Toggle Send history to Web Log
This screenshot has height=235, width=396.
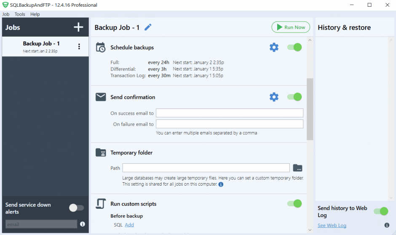380,211
